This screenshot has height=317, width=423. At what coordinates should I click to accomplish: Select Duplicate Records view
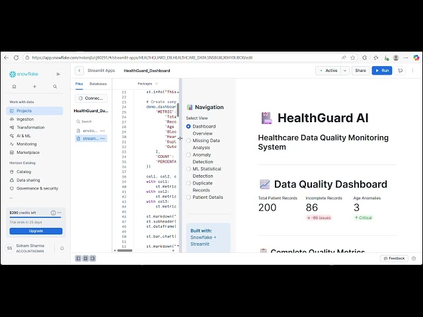[188, 184]
